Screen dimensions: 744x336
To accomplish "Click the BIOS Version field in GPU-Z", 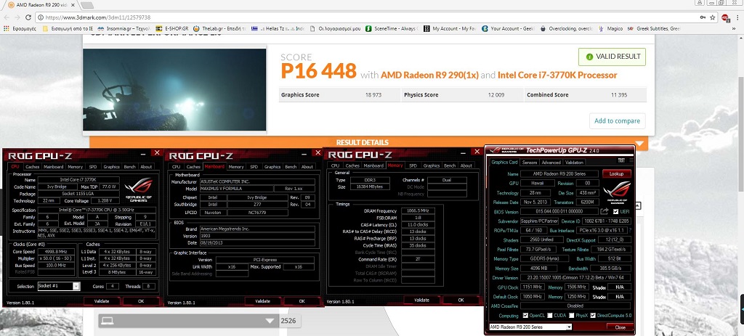I will pyautogui.click(x=559, y=211).
